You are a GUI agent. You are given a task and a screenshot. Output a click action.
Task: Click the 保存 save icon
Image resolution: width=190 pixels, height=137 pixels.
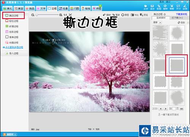[x=152, y=7]
